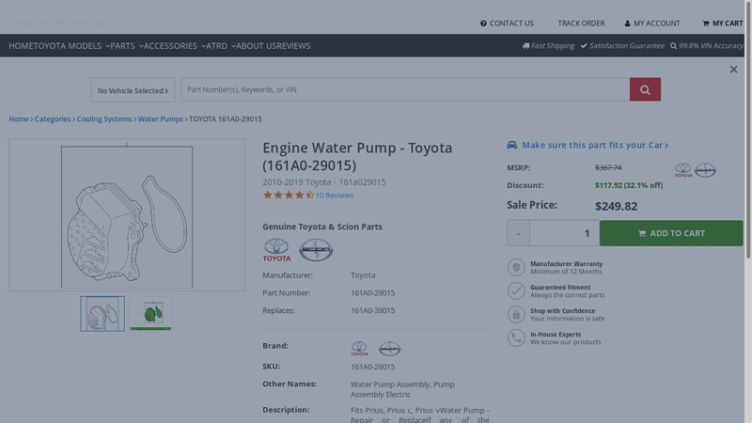Open Make sure this part fits link
This screenshot has width=752, height=423.
595,145
